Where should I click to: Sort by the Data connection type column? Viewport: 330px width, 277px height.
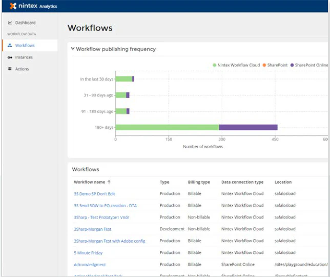point(242,182)
